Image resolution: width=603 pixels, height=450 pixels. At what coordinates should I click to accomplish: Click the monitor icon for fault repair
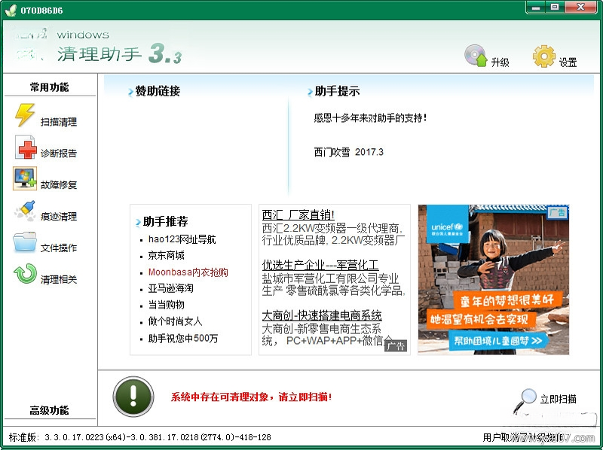pos(25,178)
